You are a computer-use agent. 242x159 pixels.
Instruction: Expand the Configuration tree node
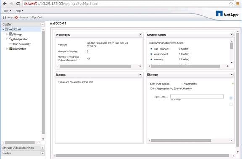click(x=7, y=39)
